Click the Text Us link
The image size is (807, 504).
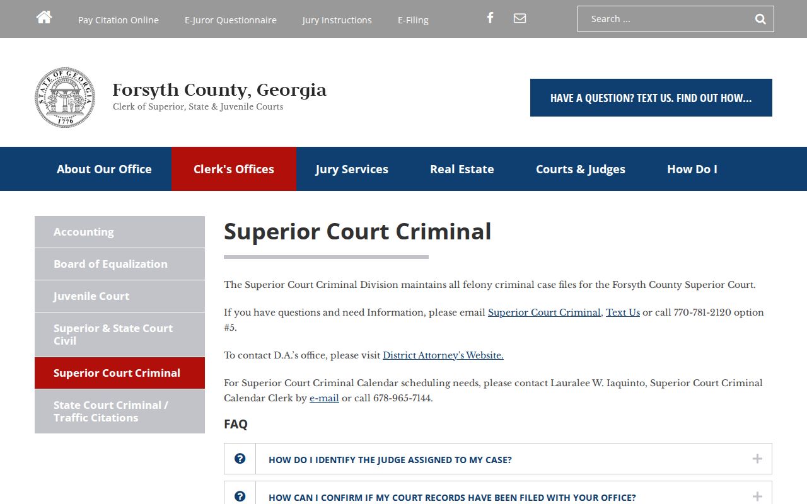point(623,312)
